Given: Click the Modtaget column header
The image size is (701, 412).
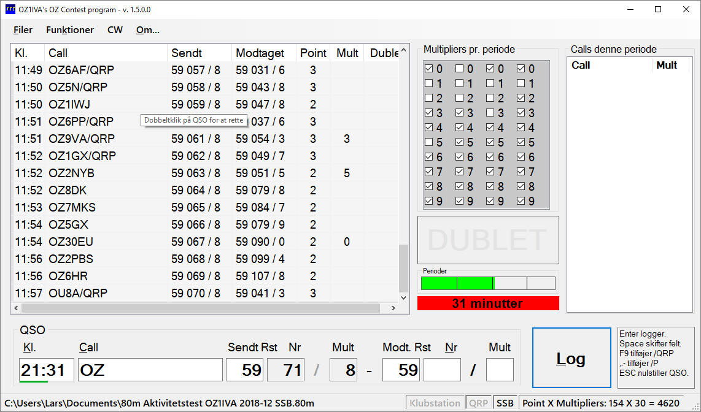Looking at the screenshot, I should (264, 53).
